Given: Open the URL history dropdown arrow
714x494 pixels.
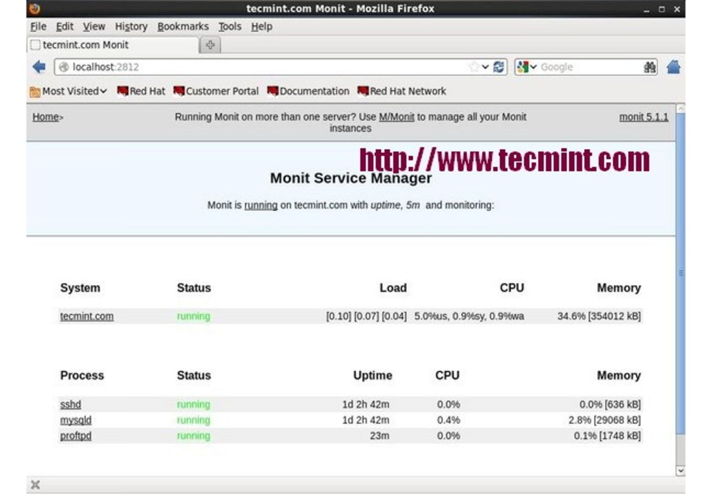Looking at the screenshot, I should [x=485, y=67].
